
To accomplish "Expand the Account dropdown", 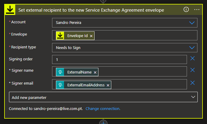I will pyautogui.click(x=192, y=23).
